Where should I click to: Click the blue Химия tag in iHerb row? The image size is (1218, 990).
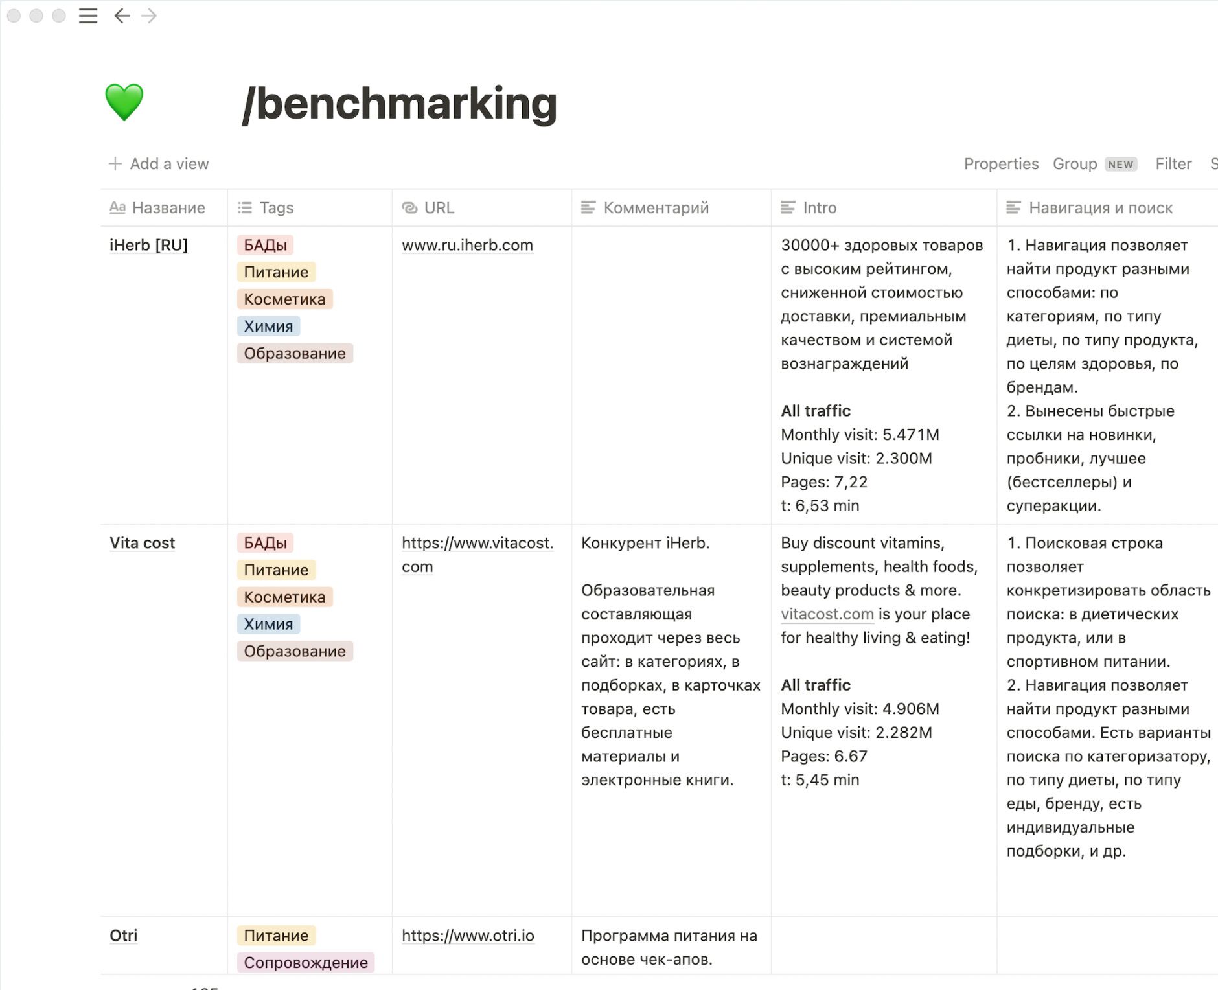point(268,327)
